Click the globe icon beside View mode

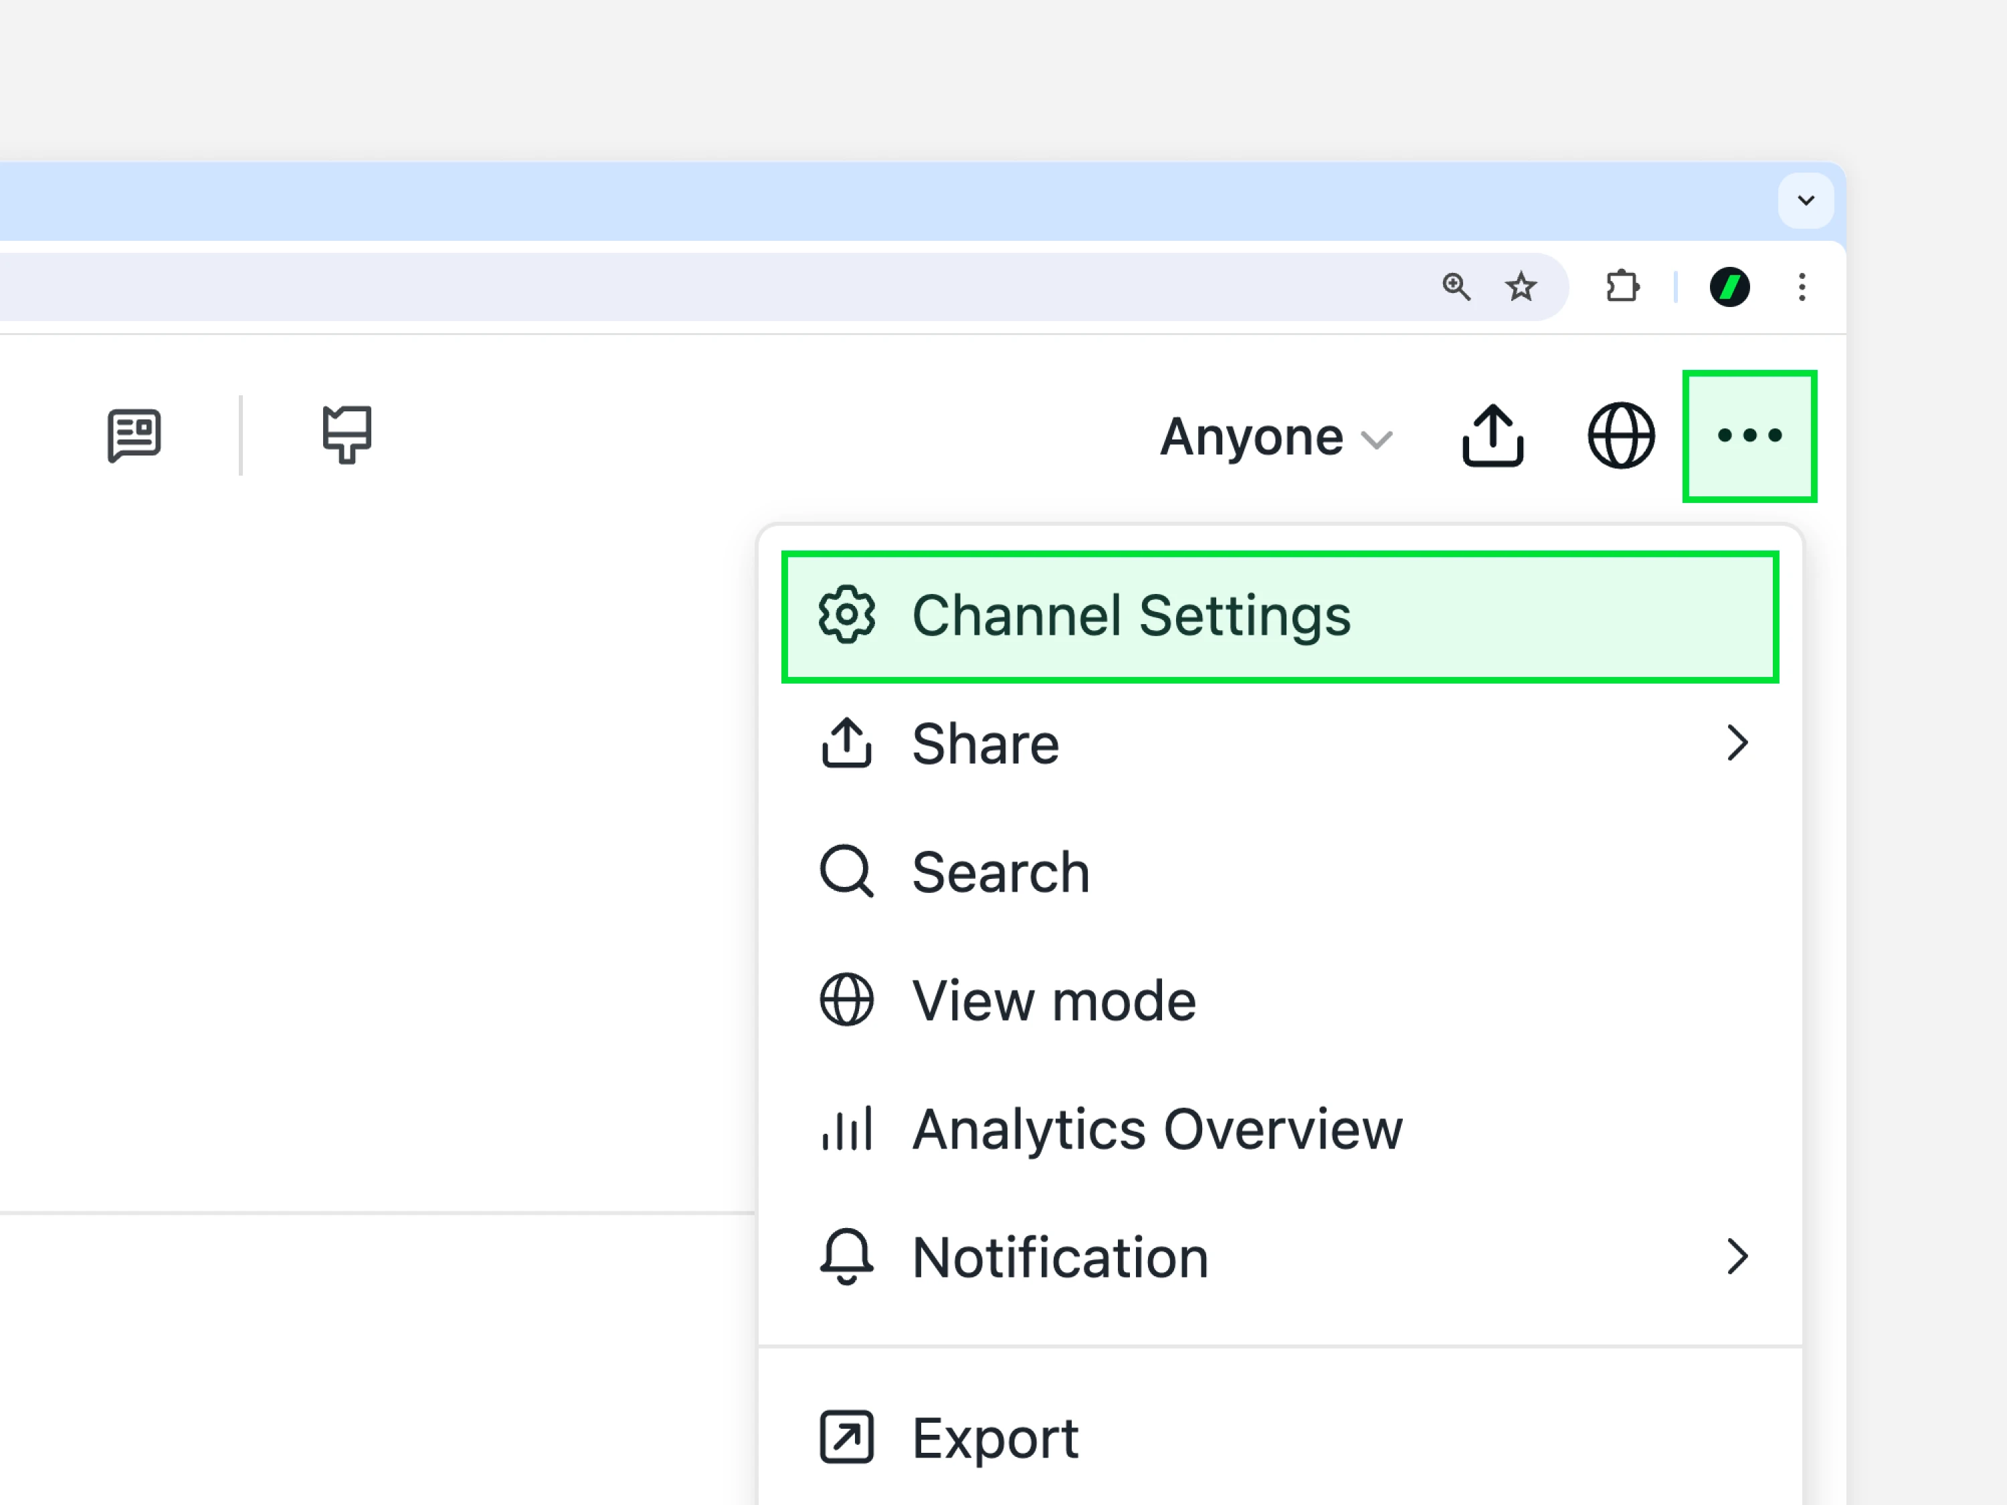(846, 1000)
